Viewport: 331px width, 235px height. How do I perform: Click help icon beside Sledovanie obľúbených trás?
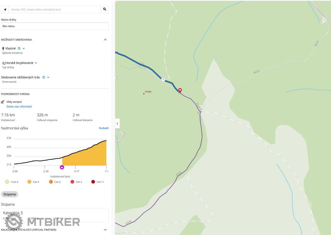point(44,77)
